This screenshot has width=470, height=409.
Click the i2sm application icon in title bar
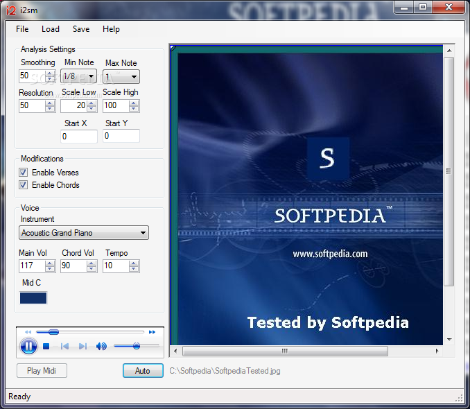(11, 10)
